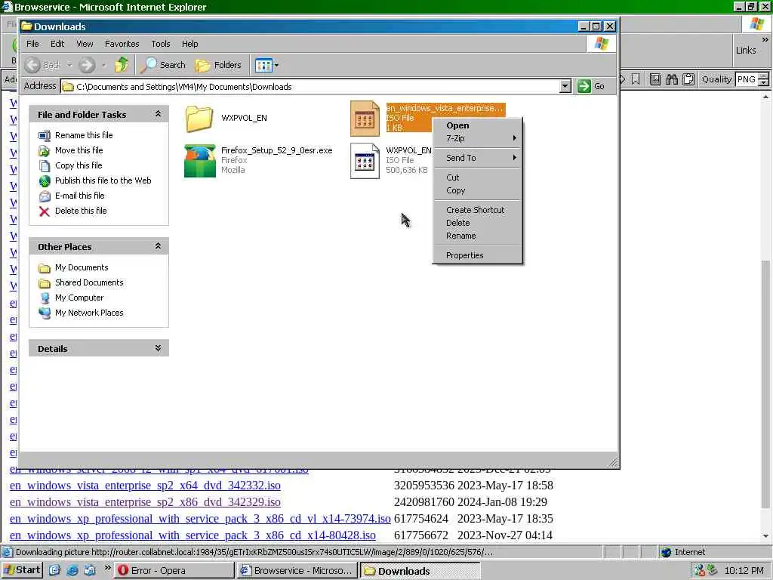This screenshot has height=580, width=773.
Task: Select the en_windows_vista_enterprise ISO icon
Action: click(365, 119)
